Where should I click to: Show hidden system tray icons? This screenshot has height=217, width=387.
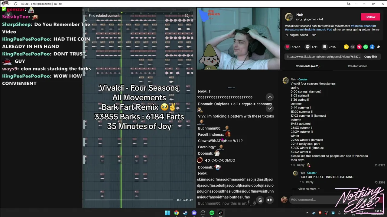pyautogui.click(x=307, y=213)
